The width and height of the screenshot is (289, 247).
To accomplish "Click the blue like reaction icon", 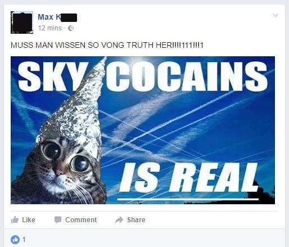I will (15, 240).
